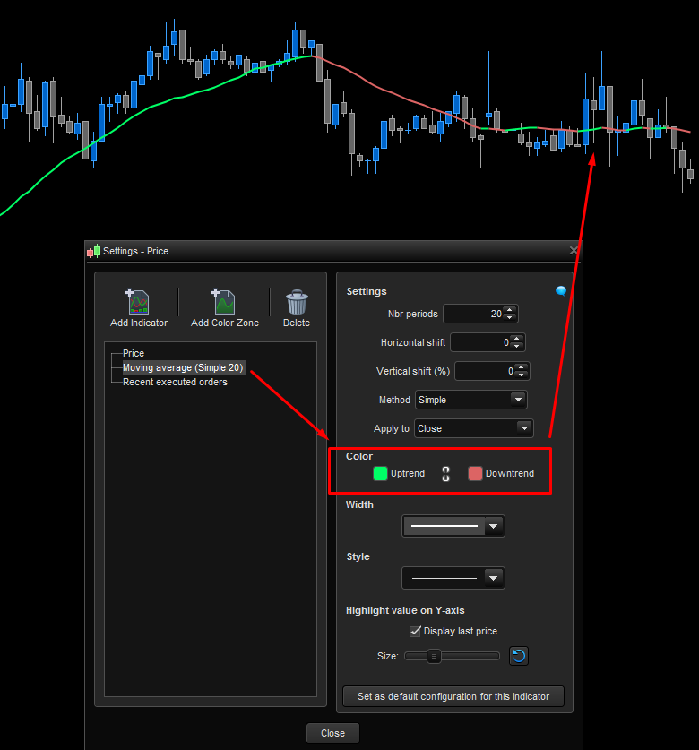Click the Add Indicator icon
This screenshot has width=699, height=750.
[137, 302]
